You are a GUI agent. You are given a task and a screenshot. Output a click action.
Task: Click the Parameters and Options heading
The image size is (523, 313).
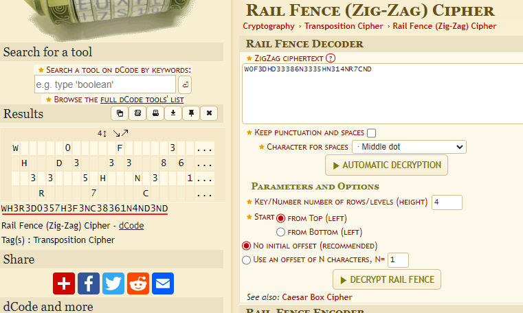tap(315, 187)
